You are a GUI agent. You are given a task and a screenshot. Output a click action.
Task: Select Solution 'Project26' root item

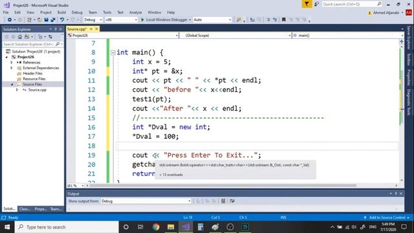click(x=33, y=52)
